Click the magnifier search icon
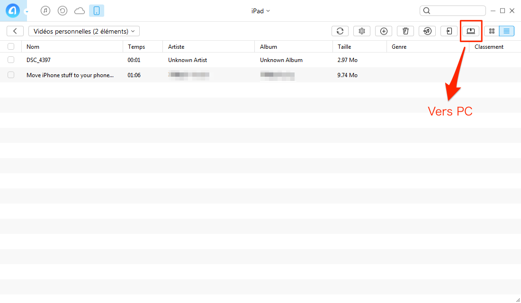 pyautogui.click(x=427, y=10)
